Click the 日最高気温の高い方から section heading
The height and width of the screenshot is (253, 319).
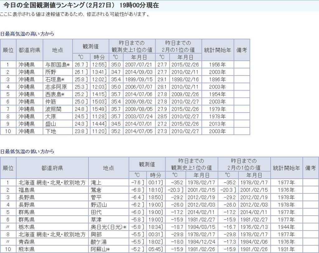[x=27, y=34]
